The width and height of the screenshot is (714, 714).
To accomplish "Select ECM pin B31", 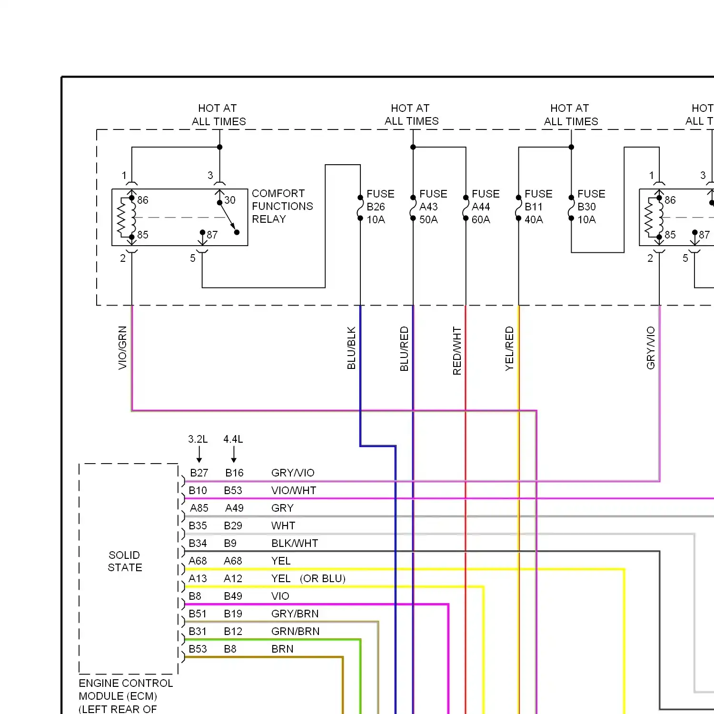I will click(x=198, y=631).
